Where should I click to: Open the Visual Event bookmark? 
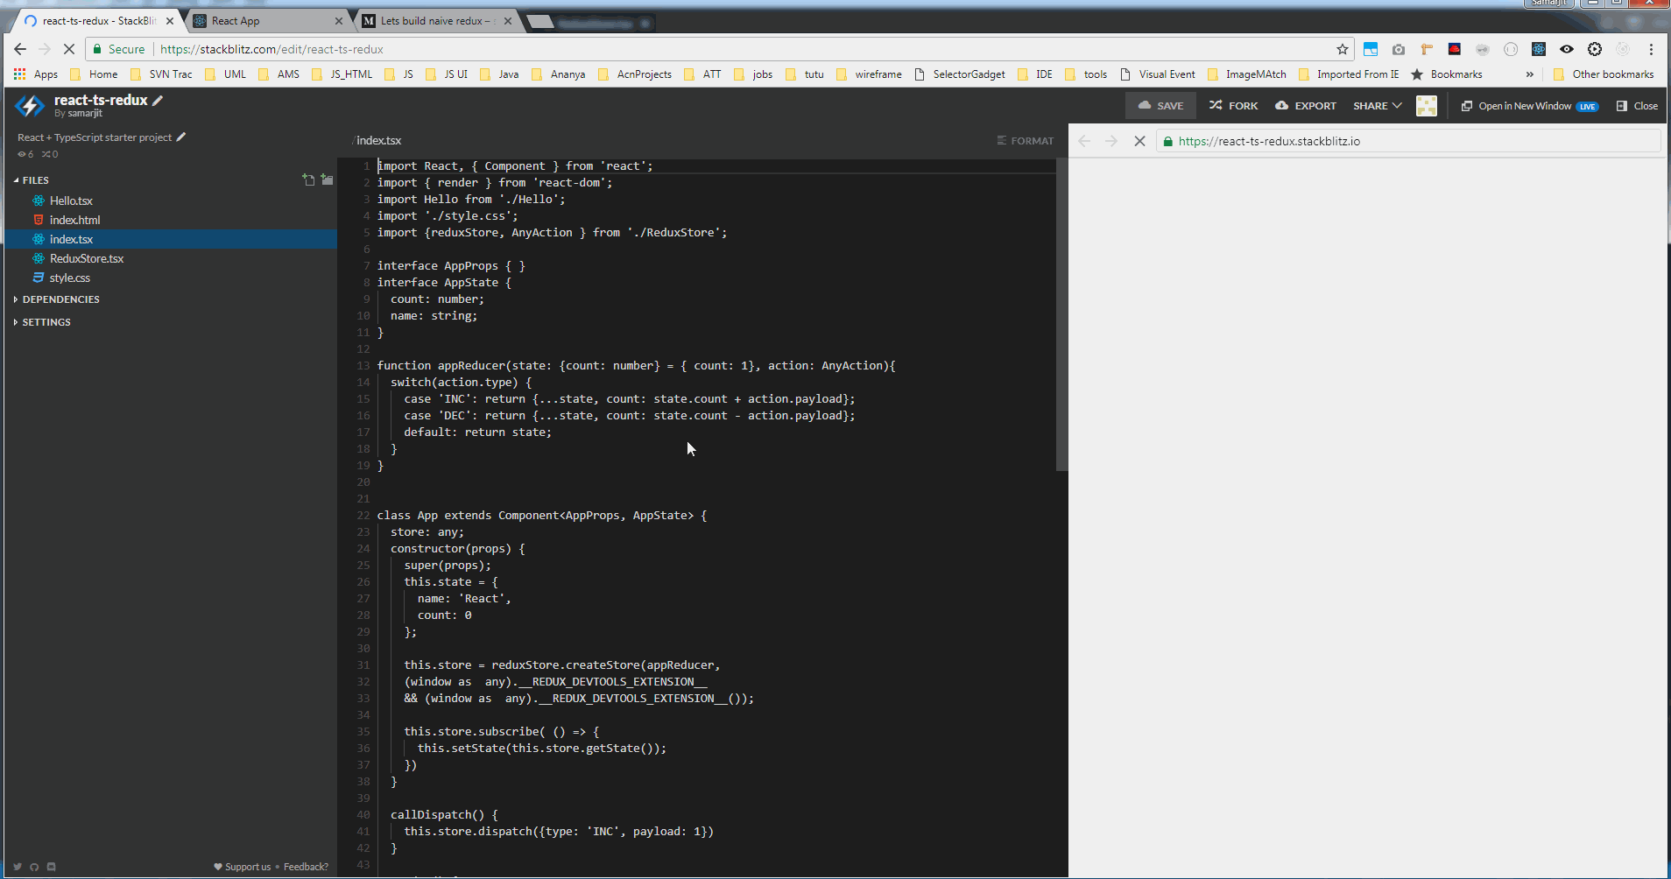point(1158,74)
